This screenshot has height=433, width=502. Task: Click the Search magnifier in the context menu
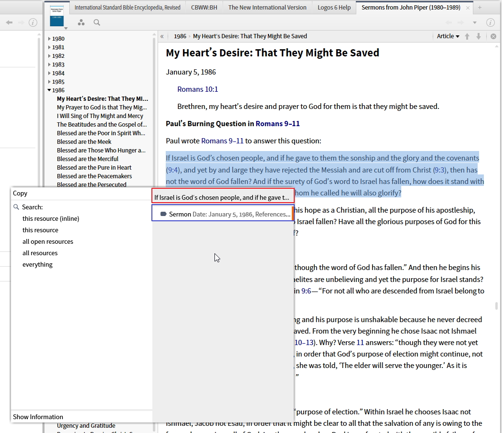pyautogui.click(x=16, y=207)
